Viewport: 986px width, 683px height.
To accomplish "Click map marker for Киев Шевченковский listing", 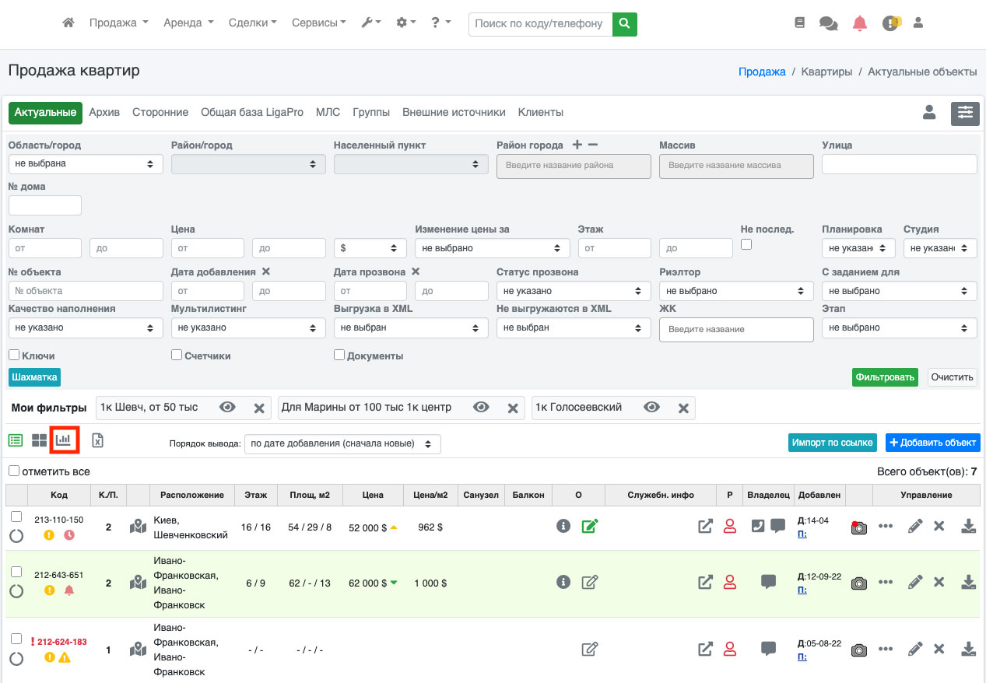I will tap(138, 527).
